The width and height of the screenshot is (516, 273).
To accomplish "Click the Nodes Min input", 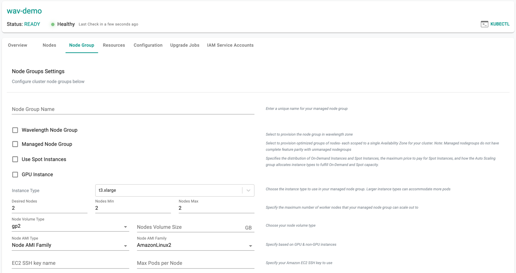I will pos(133,208).
